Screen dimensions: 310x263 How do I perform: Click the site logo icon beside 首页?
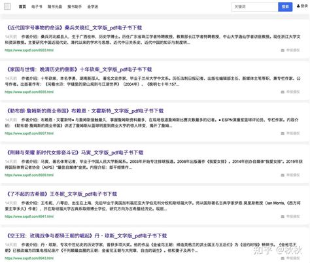click(7, 7)
